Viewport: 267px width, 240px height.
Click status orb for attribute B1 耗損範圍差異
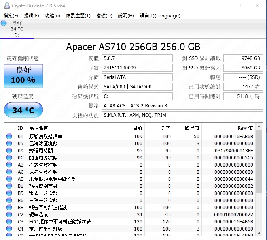click(9, 186)
